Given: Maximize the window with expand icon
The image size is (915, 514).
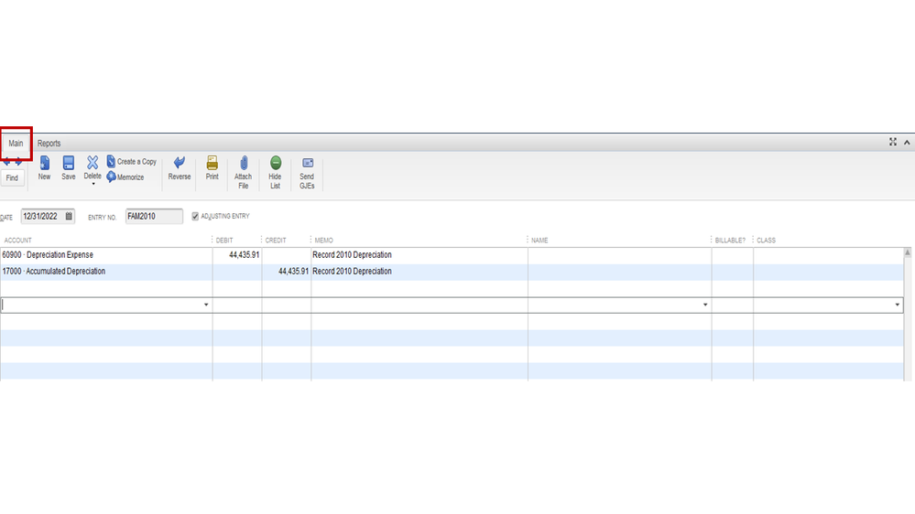Looking at the screenshot, I should tap(893, 142).
